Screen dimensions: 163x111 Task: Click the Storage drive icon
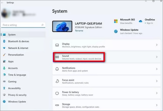[x=57, y=105]
